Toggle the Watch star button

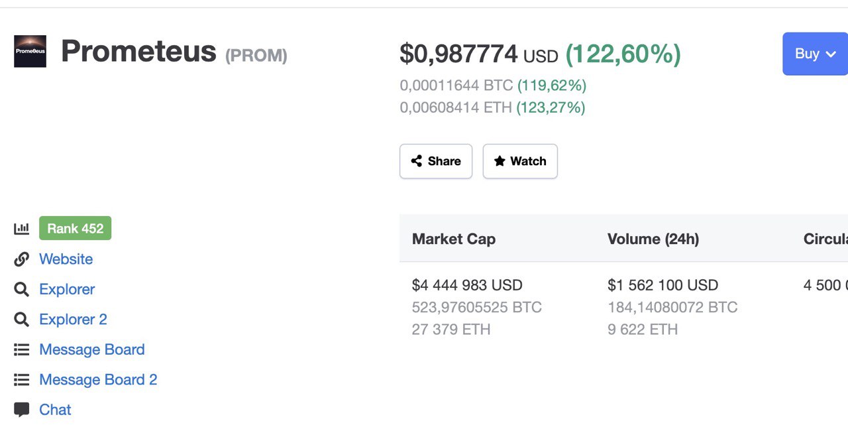pyautogui.click(x=520, y=161)
